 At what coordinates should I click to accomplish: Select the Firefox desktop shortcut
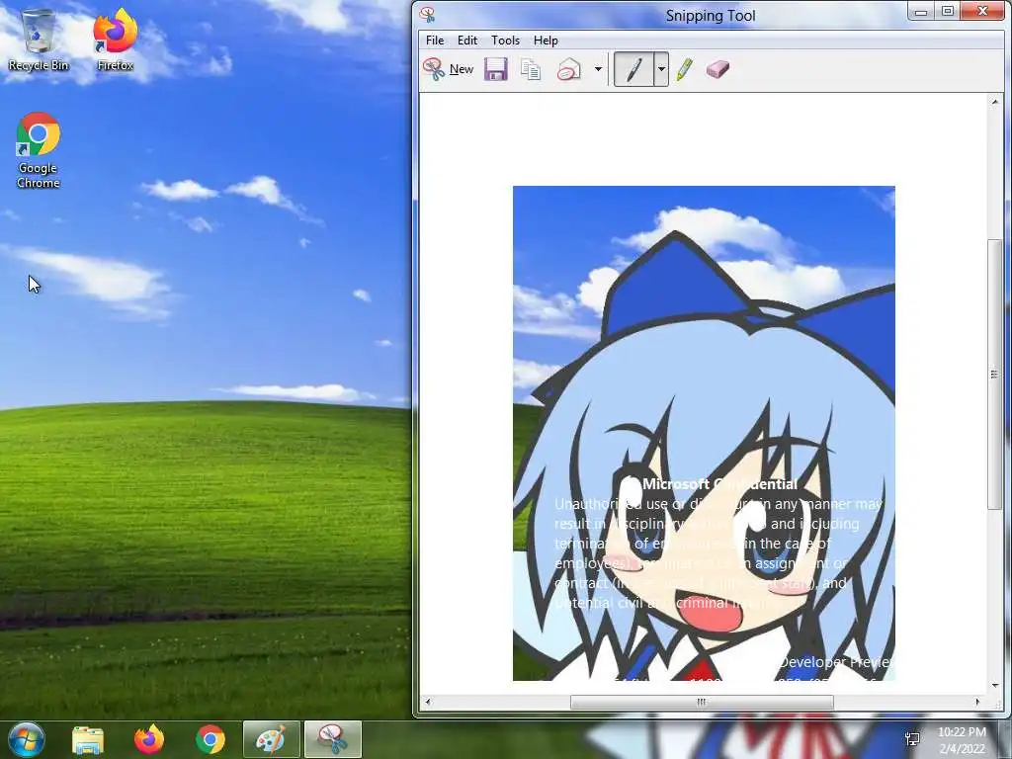[115, 40]
